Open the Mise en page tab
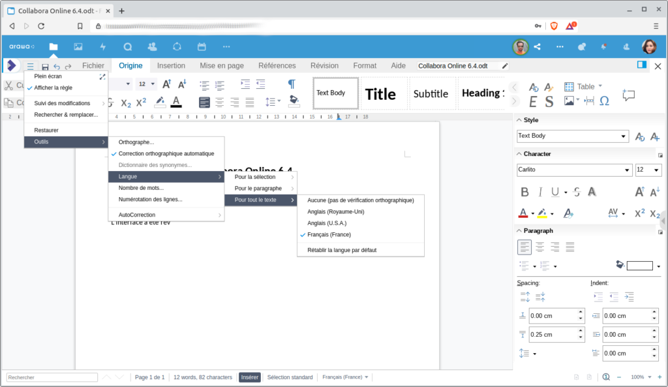Image resolution: width=668 pixels, height=387 pixels. 222,66
